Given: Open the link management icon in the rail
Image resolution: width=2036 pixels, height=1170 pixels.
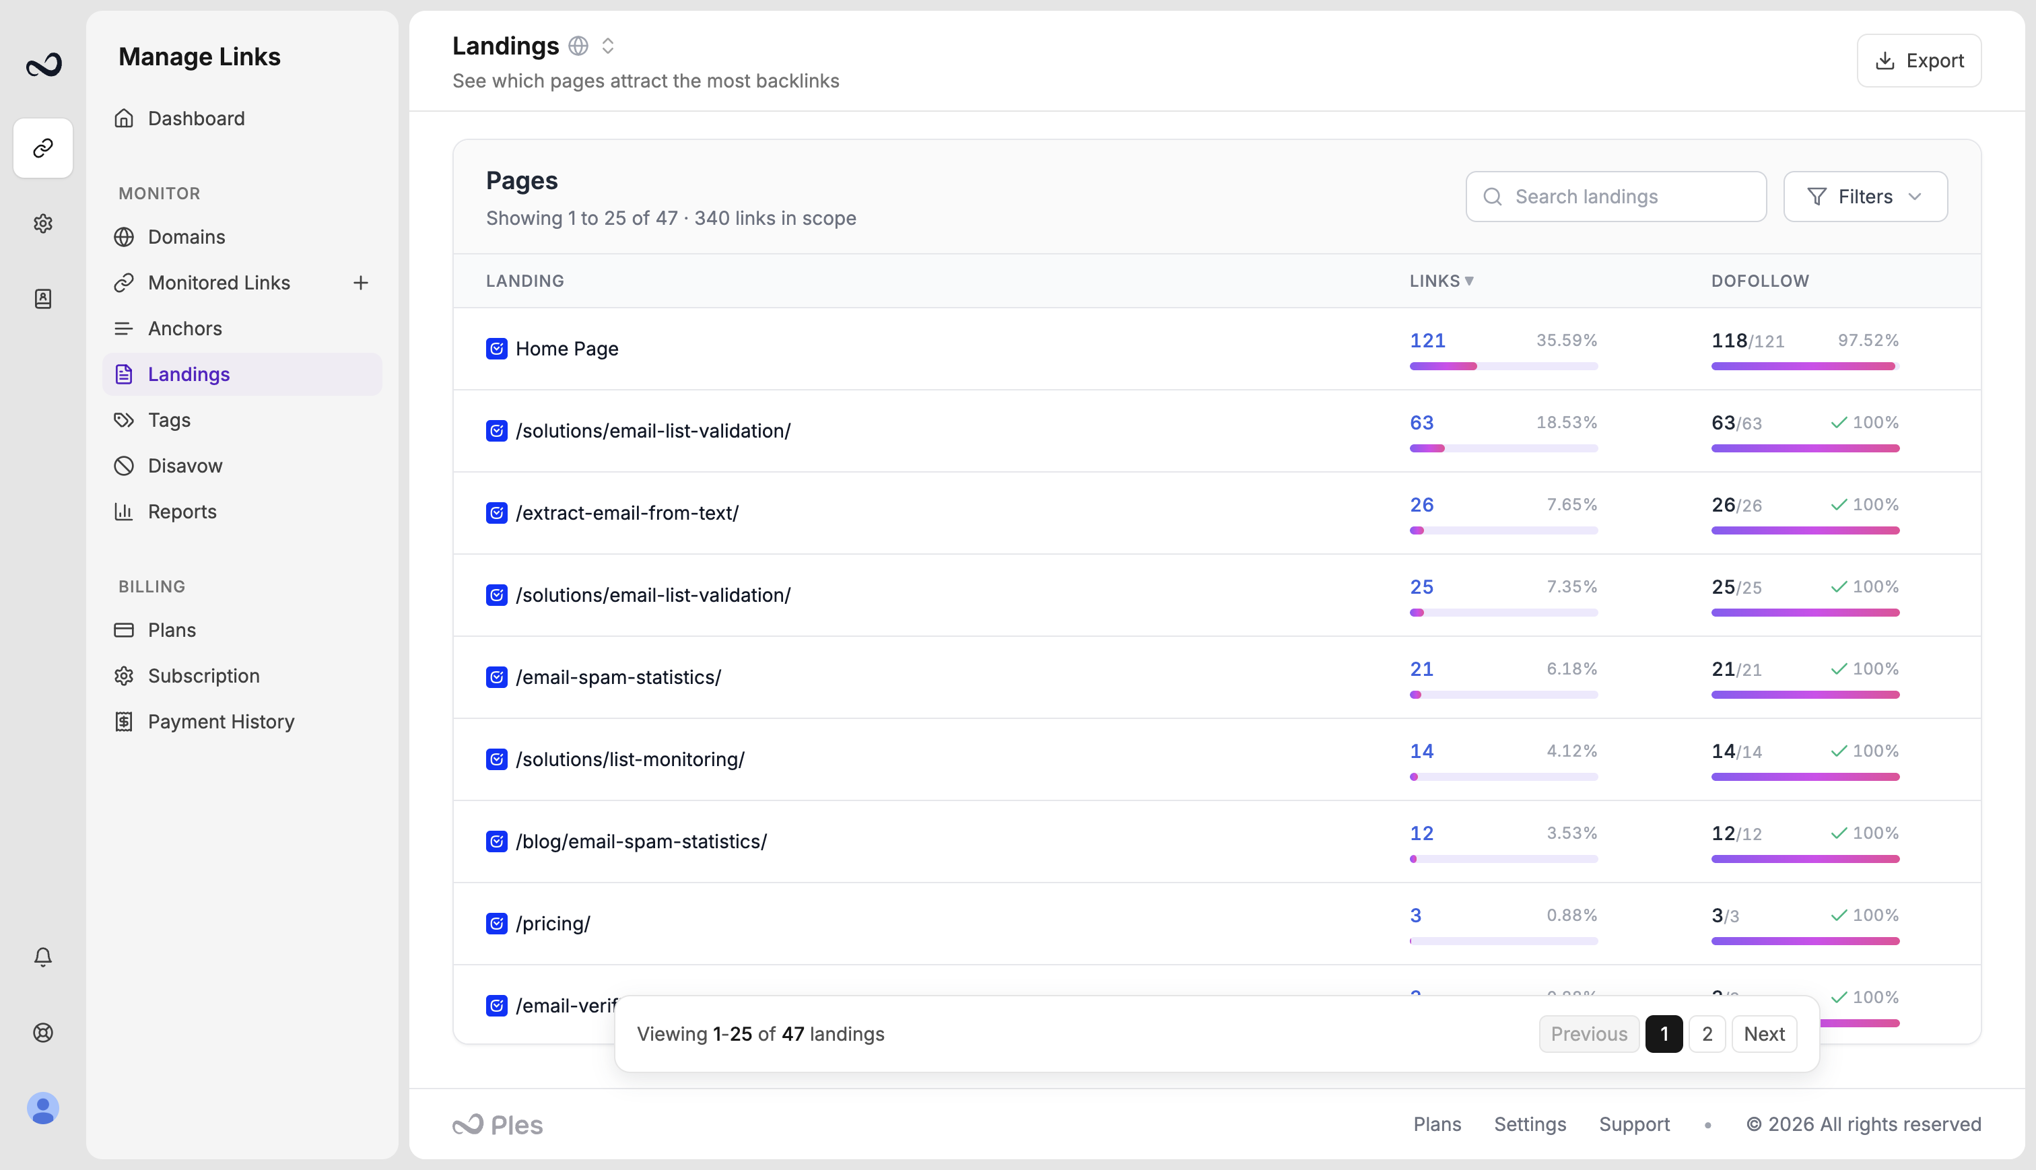Looking at the screenshot, I should point(43,148).
